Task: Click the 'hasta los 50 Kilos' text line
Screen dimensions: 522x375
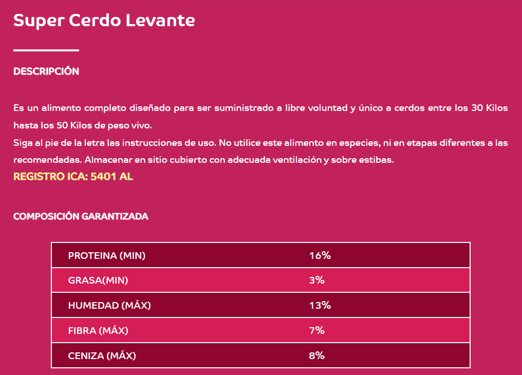Action: click(83, 125)
